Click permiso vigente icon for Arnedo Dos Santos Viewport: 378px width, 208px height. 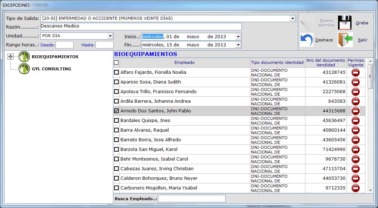click(x=355, y=111)
